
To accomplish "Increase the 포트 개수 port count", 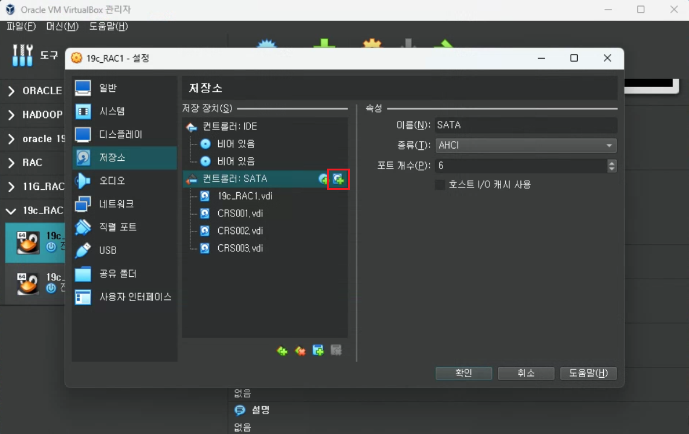I will 612,163.
